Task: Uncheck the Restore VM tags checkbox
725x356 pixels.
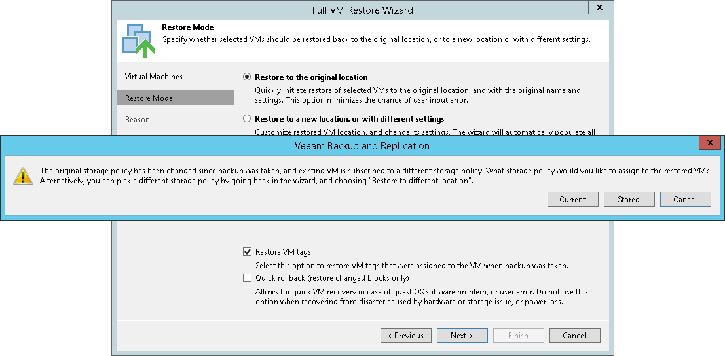Action: [x=247, y=252]
